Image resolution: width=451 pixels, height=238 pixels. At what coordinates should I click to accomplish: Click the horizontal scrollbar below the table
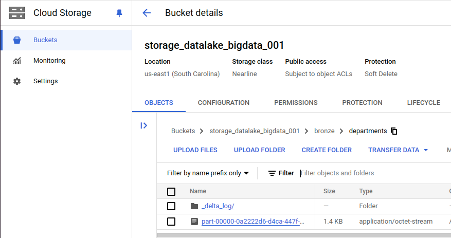tap(304, 235)
